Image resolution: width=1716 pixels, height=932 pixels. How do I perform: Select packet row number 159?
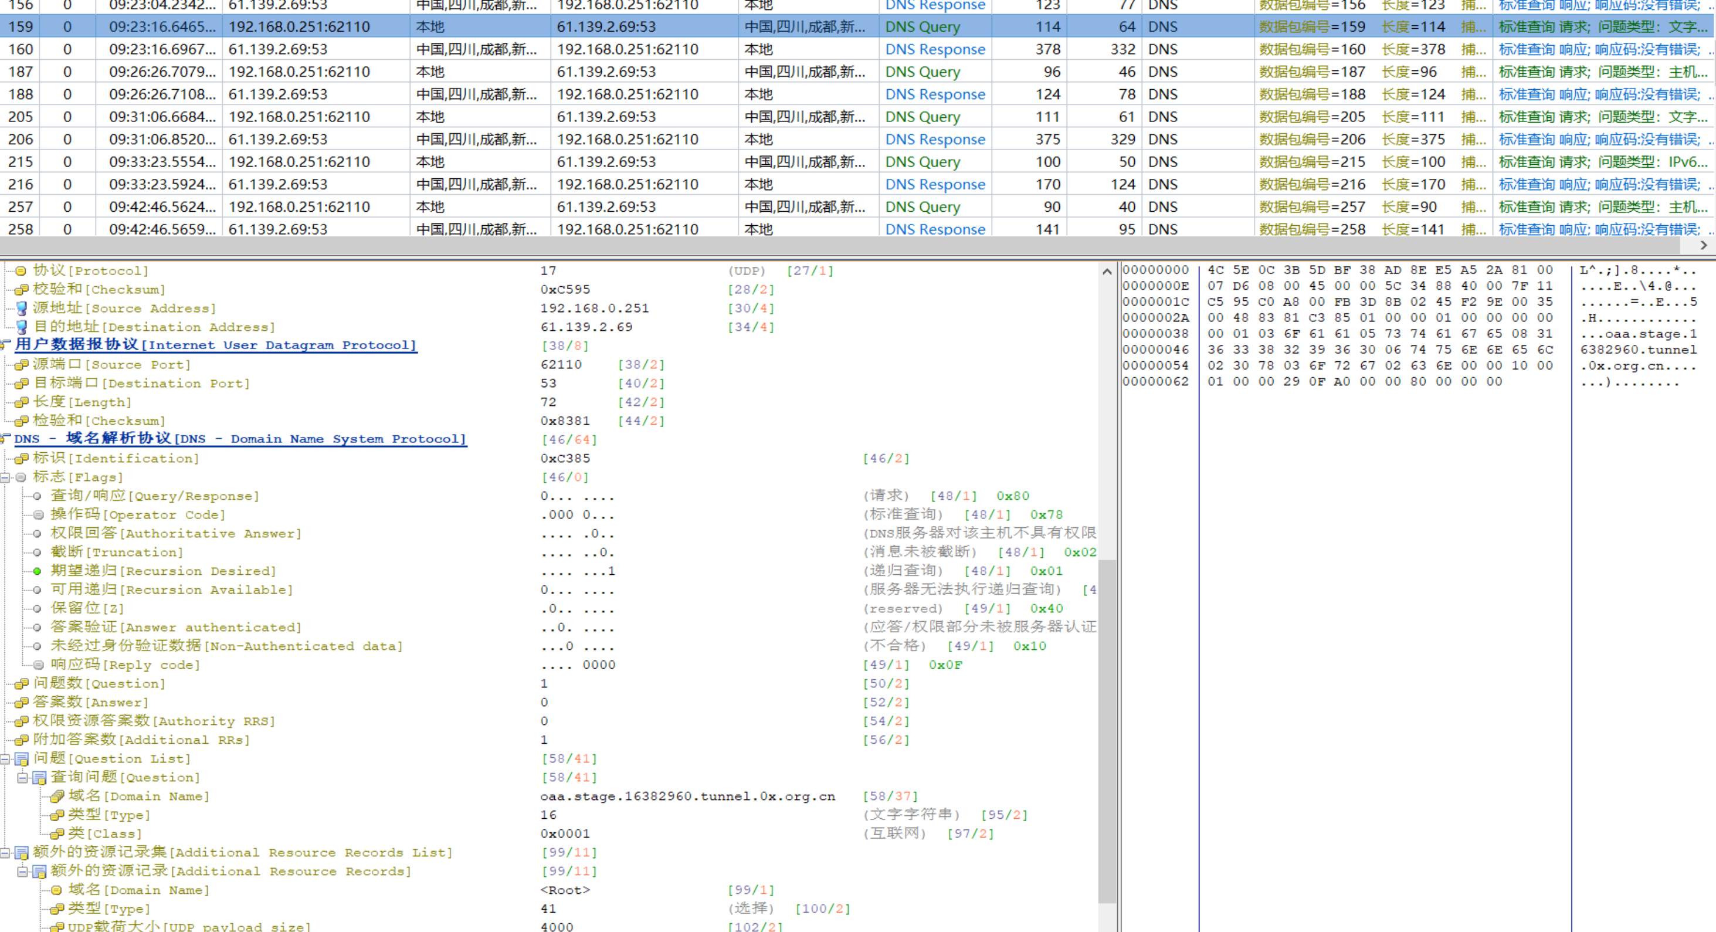click(x=858, y=26)
